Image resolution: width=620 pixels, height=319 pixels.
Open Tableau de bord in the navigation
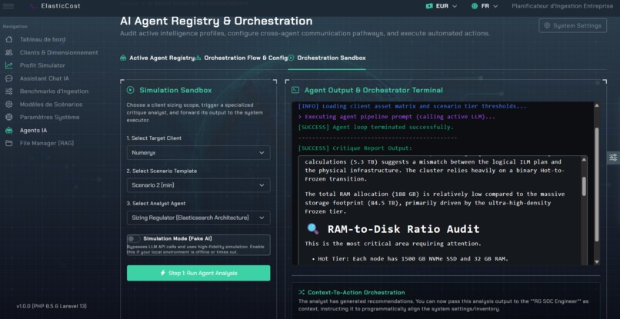click(43, 39)
